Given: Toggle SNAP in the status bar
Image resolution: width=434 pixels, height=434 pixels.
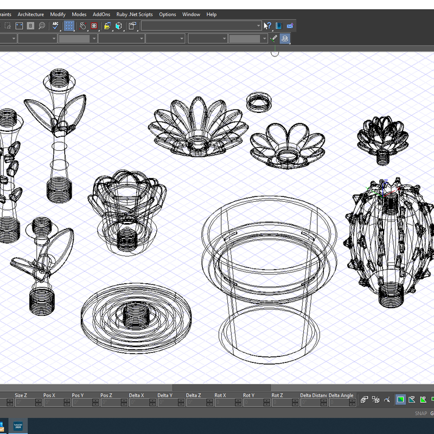Looking at the screenshot, I should pyautogui.click(x=421, y=413).
